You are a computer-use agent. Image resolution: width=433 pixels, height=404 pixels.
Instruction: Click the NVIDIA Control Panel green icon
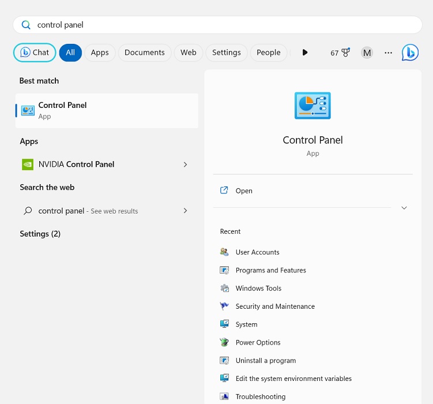click(x=28, y=164)
